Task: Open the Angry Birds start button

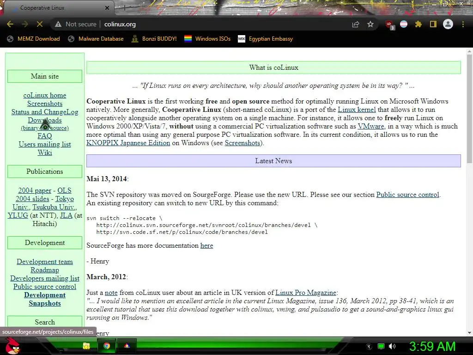Action: pyautogui.click(x=12, y=346)
